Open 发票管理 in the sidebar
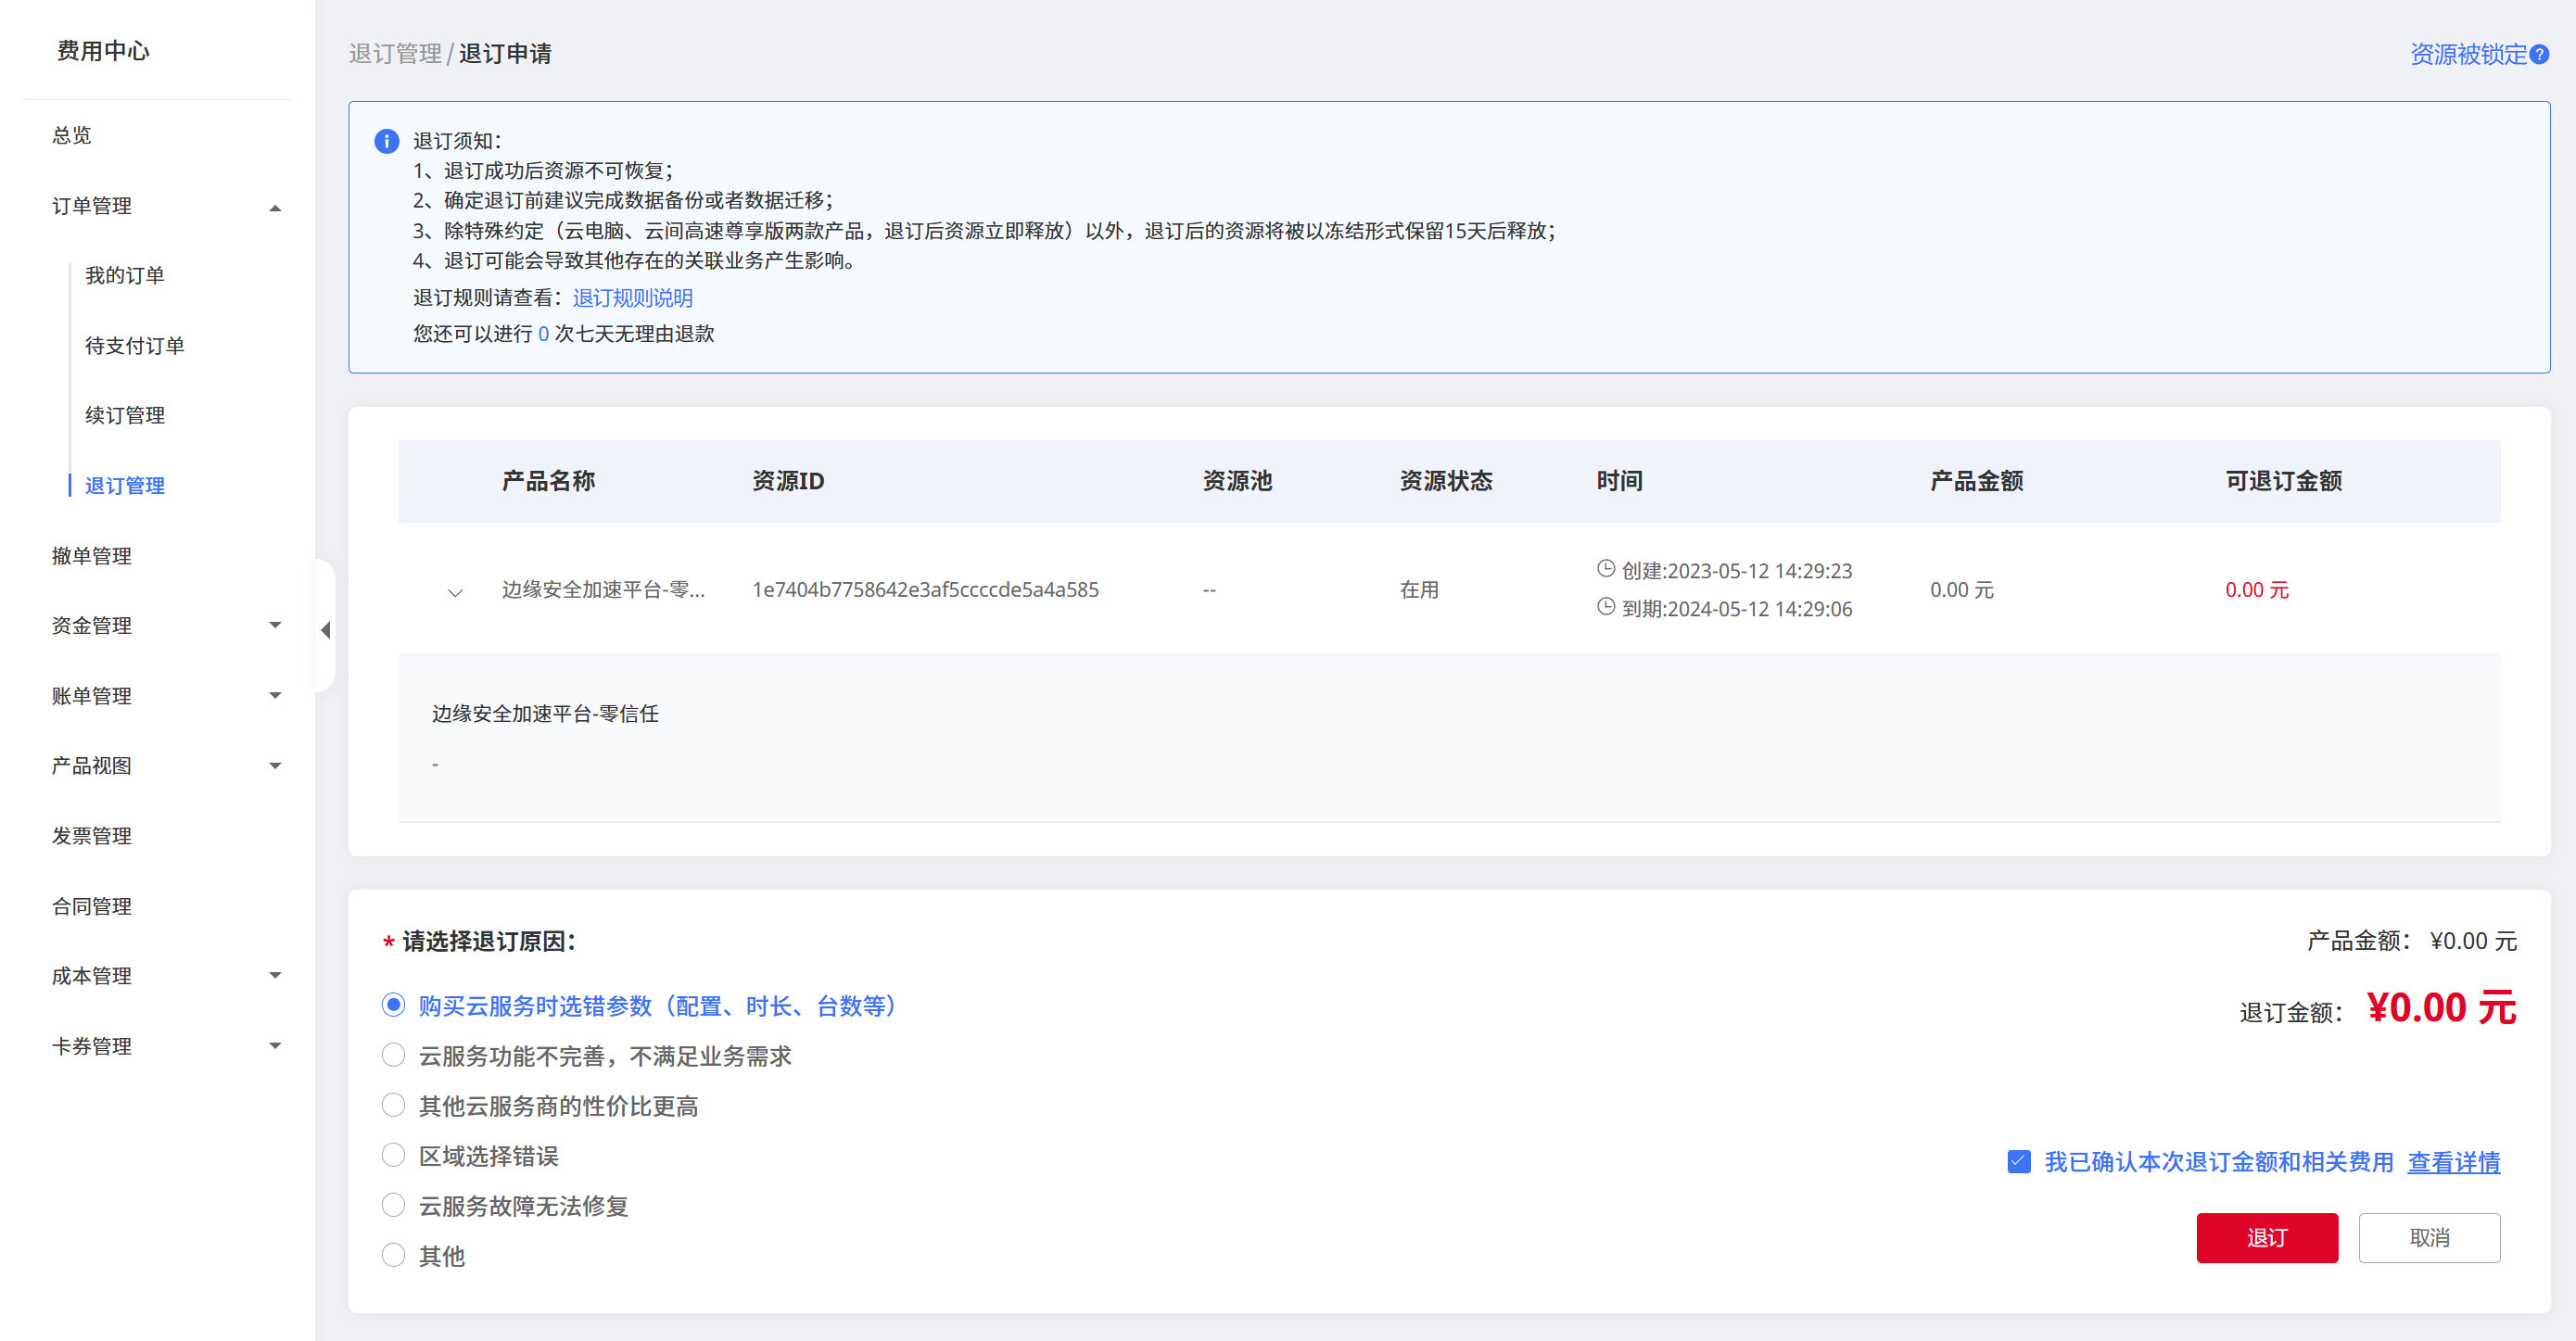 tap(91, 835)
